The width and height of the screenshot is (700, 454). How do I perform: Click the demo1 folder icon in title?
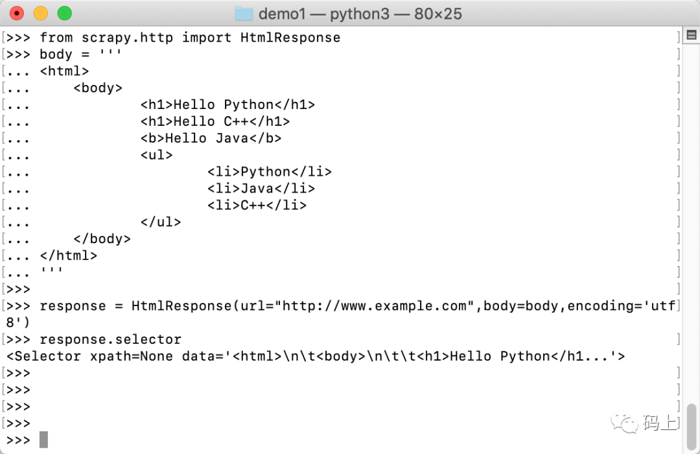coord(244,14)
